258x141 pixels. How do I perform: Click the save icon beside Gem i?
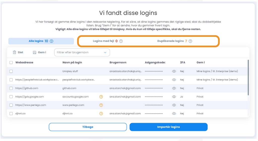pos(35,52)
